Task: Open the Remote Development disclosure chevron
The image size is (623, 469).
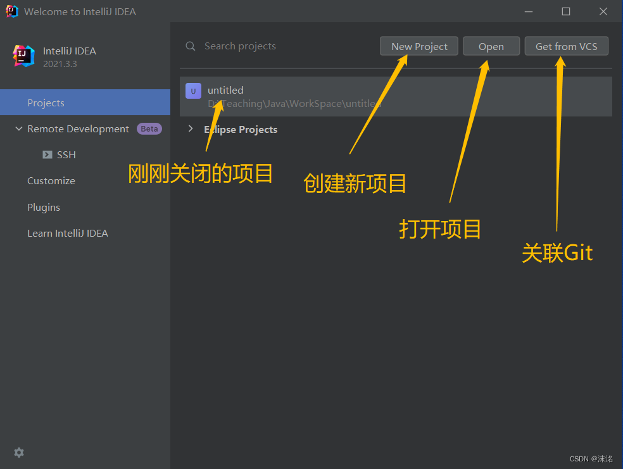Action: click(x=18, y=128)
